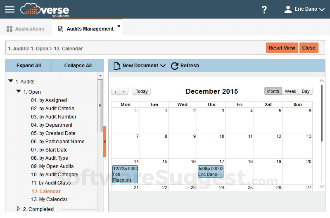Open the Eric Dano event on 17th
This screenshot has width=330, height=218.
coord(211,171)
